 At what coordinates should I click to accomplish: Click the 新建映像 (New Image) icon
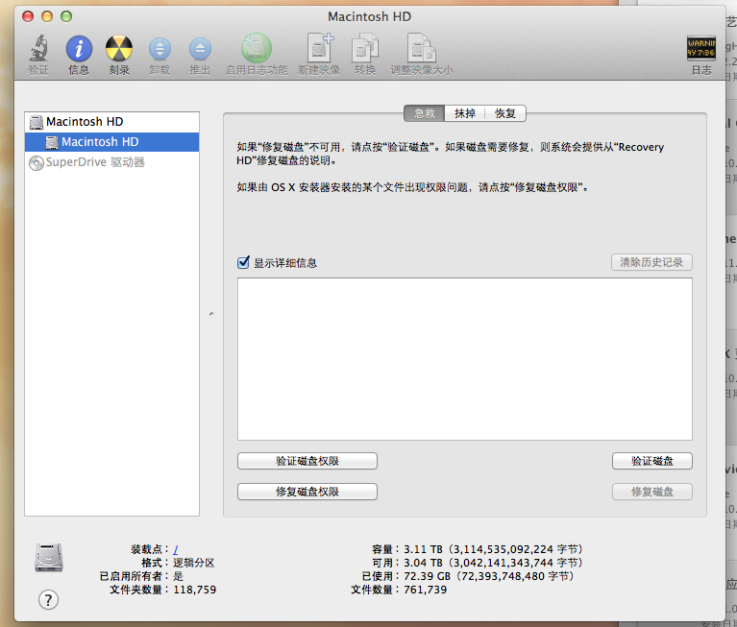320,48
